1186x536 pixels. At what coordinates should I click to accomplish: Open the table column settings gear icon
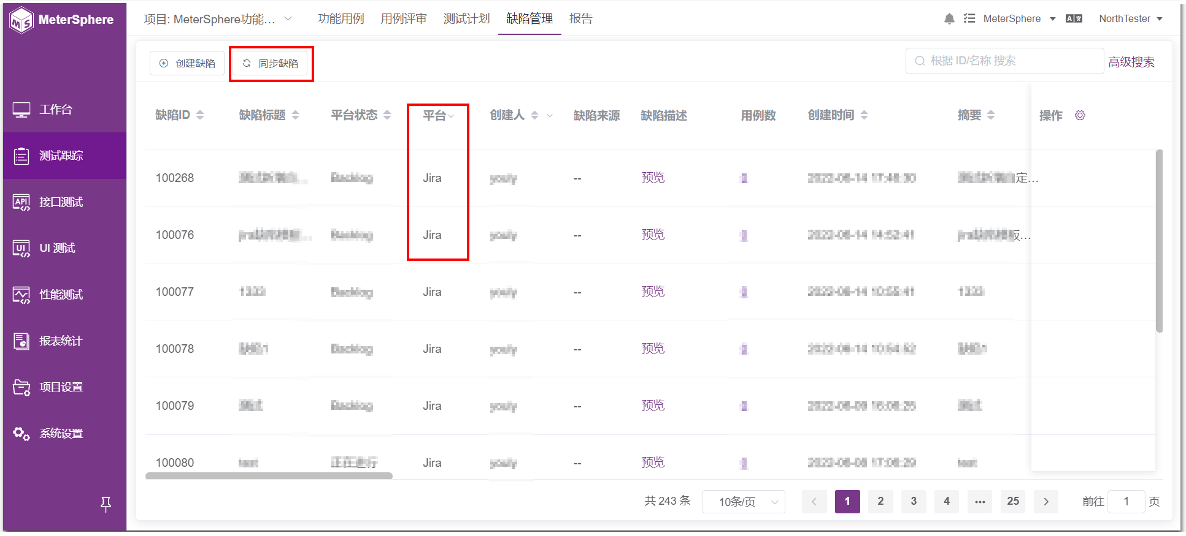coord(1080,115)
